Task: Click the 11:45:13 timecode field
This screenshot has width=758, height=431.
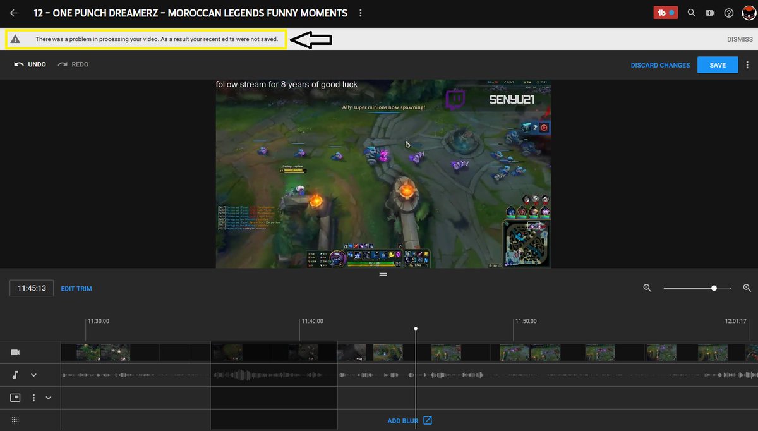Action: pyautogui.click(x=32, y=288)
